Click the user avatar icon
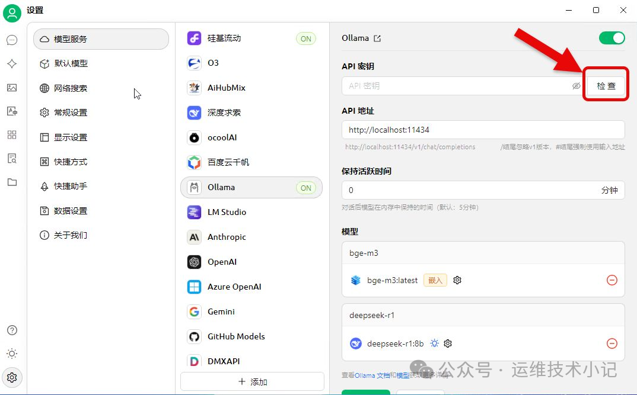The height and width of the screenshot is (395, 637). tap(12, 13)
